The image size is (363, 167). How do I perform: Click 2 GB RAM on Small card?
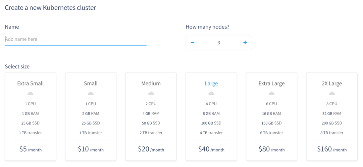91,113
